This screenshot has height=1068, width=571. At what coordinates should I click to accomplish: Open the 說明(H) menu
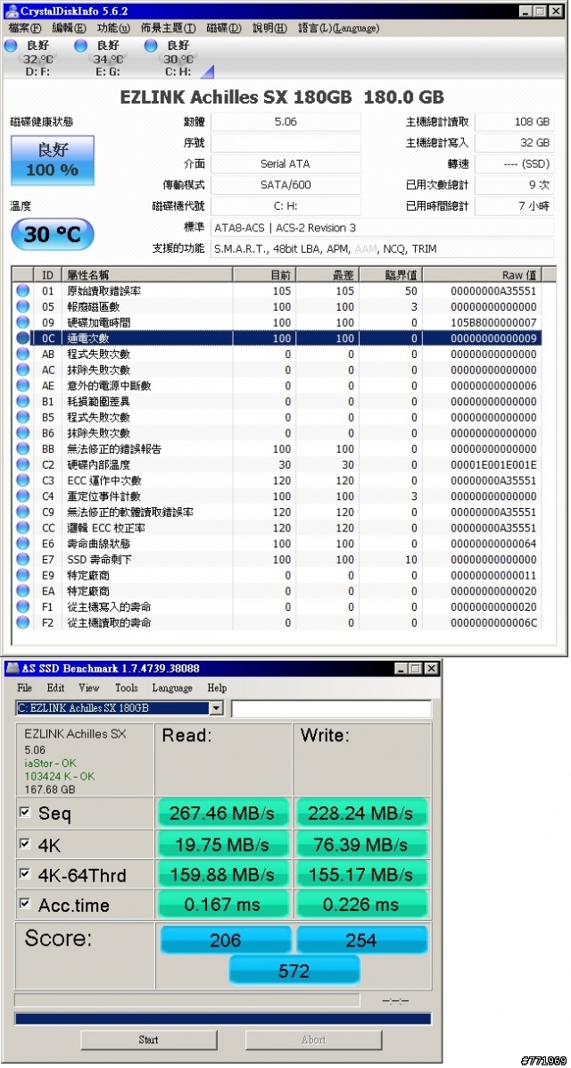click(269, 29)
